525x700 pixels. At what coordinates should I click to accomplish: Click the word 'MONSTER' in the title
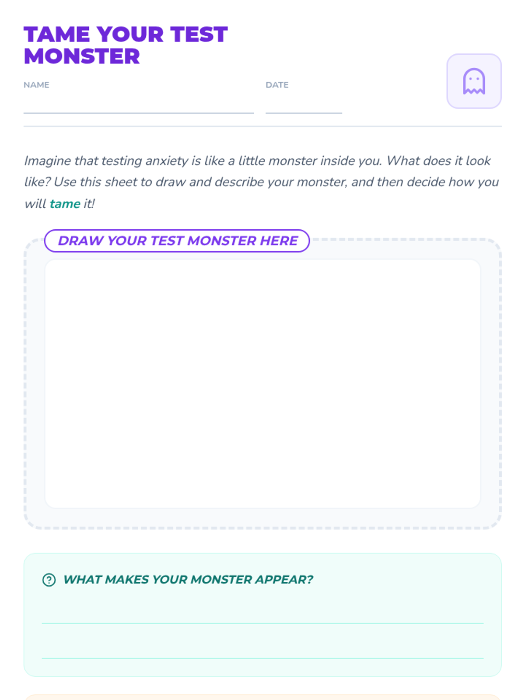pyautogui.click(x=82, y=56)
